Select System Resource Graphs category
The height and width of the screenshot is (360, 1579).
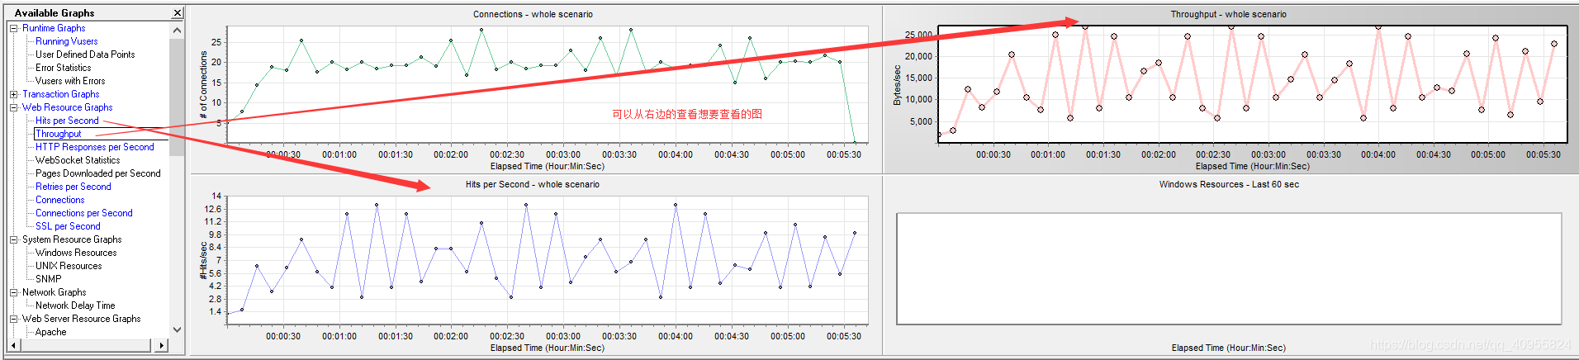pos(72,239)
